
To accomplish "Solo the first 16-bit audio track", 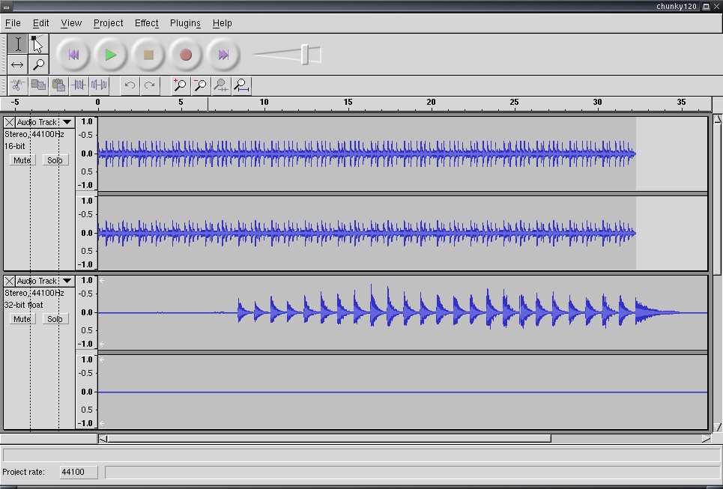I will [55, 160].
